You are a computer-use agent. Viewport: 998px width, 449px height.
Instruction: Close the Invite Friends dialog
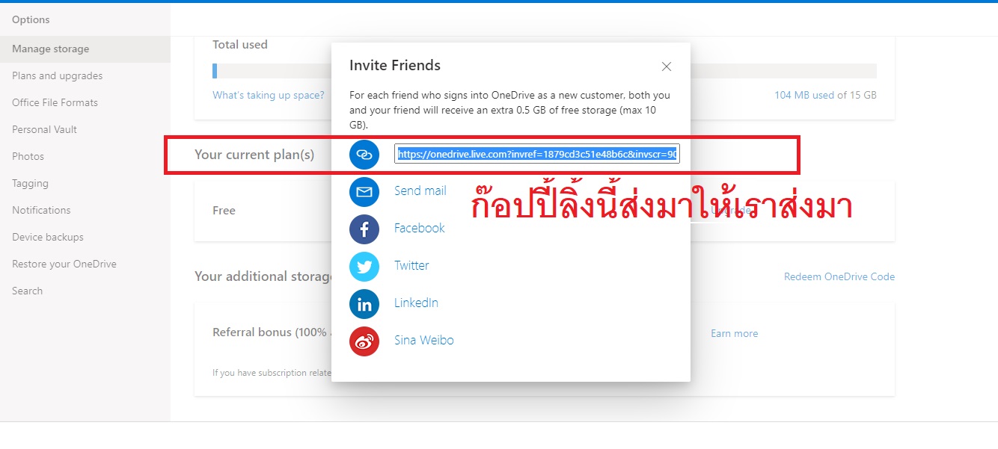tap(667, 66)
